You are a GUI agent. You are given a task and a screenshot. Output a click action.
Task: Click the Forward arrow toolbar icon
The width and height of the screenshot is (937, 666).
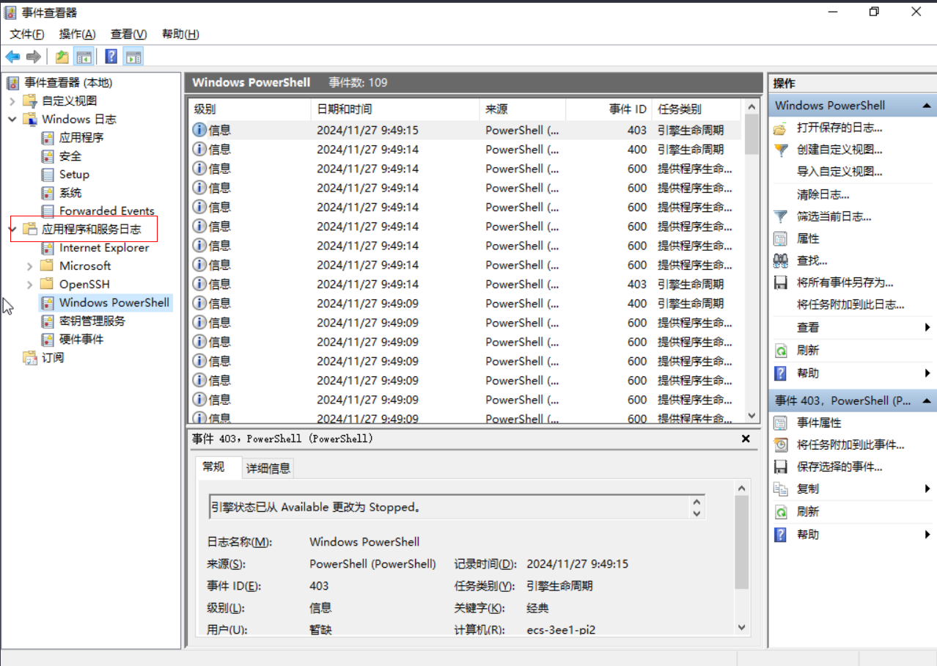coord(33,56)
